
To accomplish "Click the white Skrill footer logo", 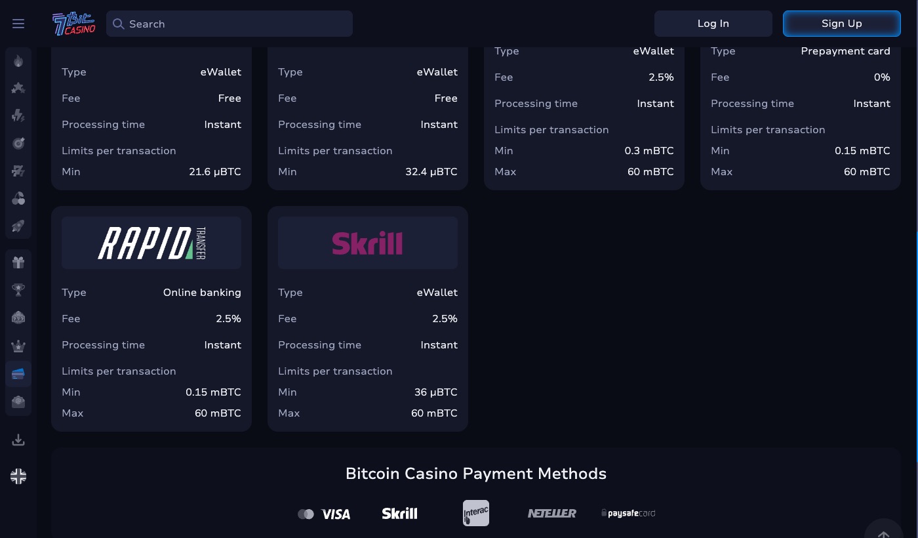I will [399, 513].
